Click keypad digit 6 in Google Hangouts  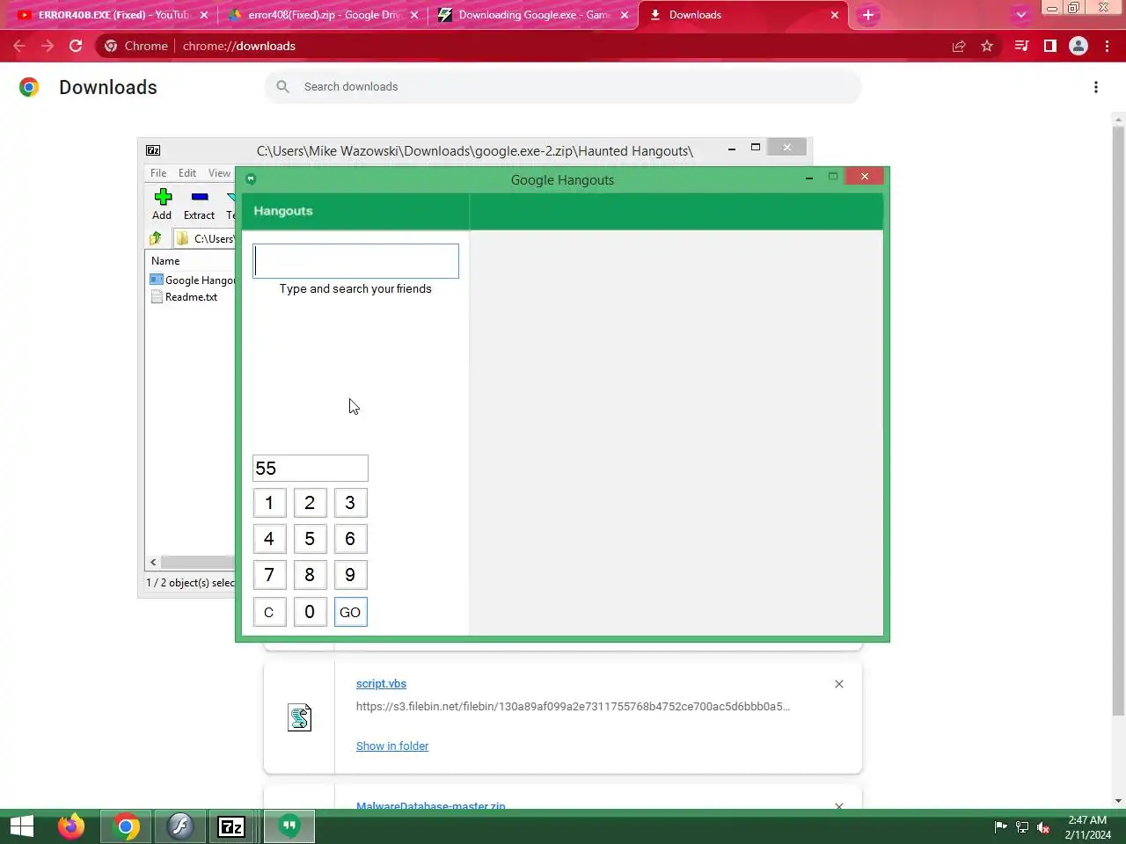[x=350, y=539]
